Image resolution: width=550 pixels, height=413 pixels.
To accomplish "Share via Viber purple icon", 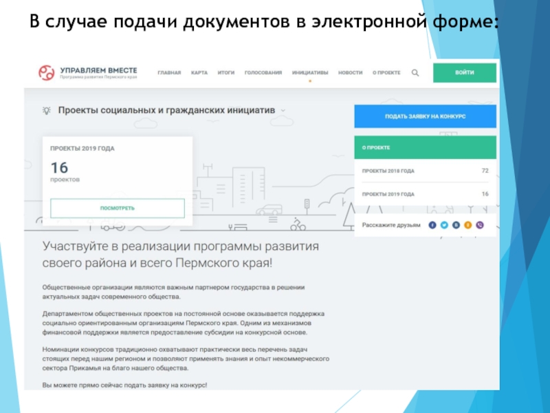I will 479,225.
